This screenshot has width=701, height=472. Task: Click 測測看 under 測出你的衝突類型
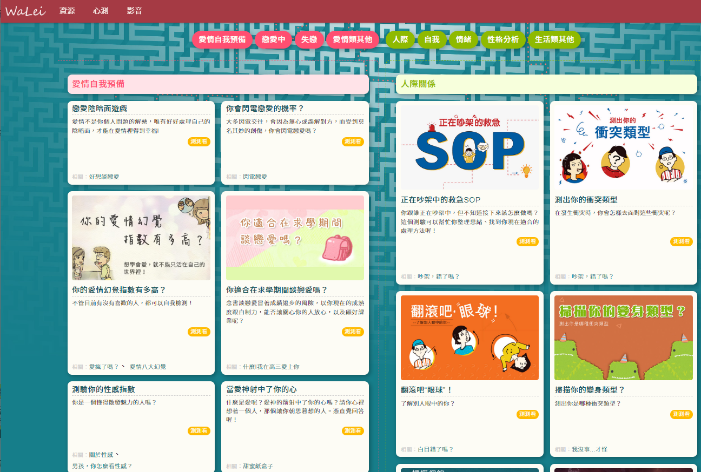point(682,241)
